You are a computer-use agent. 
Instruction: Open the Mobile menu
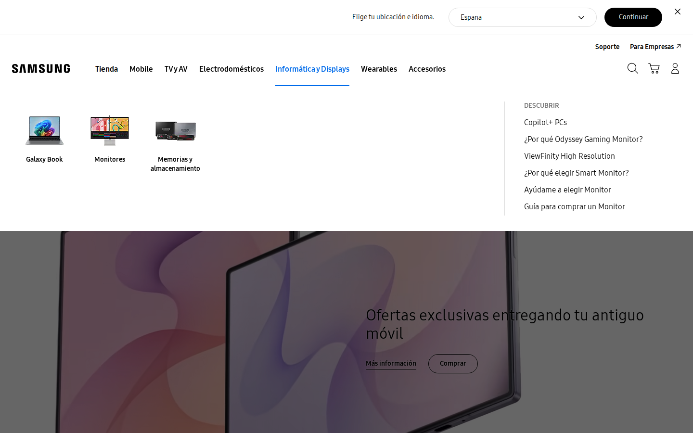point(141,69)
